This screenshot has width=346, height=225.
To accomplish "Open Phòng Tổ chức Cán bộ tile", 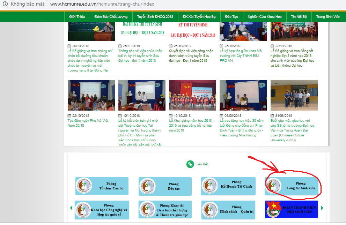I will pyautogui.click(x=102, y=186).
